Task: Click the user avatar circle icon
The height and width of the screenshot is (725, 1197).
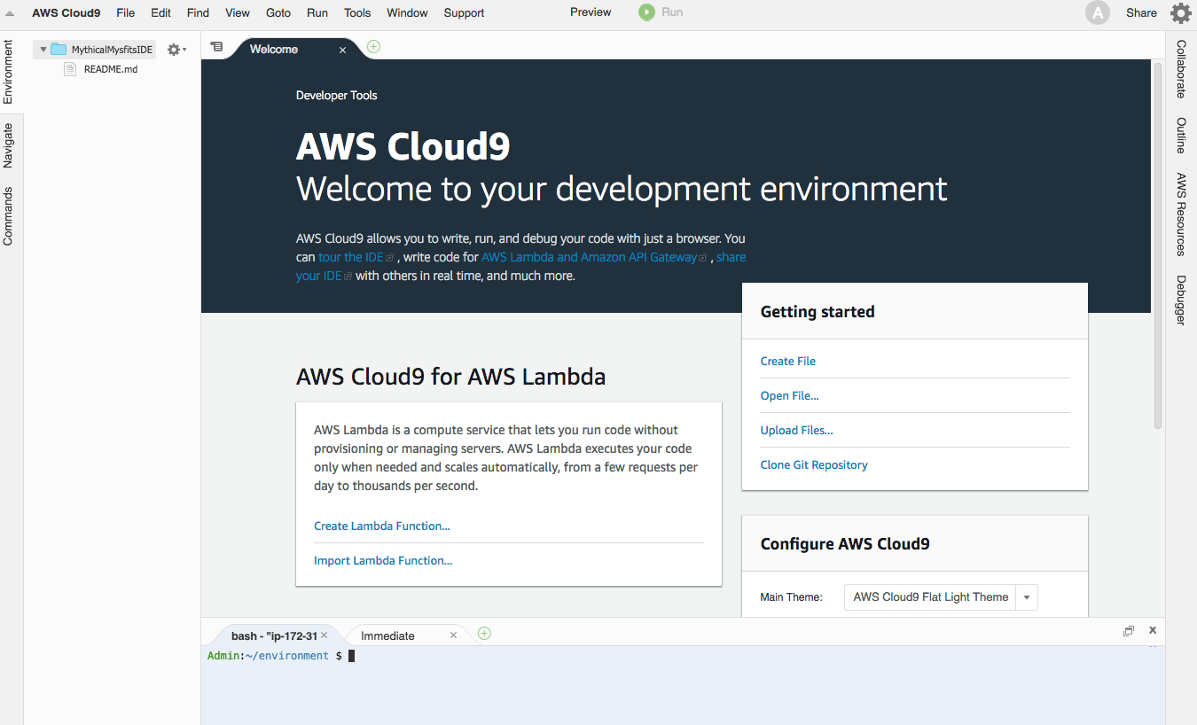Action: pos(1098,12)
